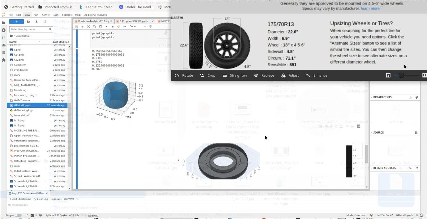Select GPMod1.ipynb in the file list
427x219 pixels.
(38, 105)
